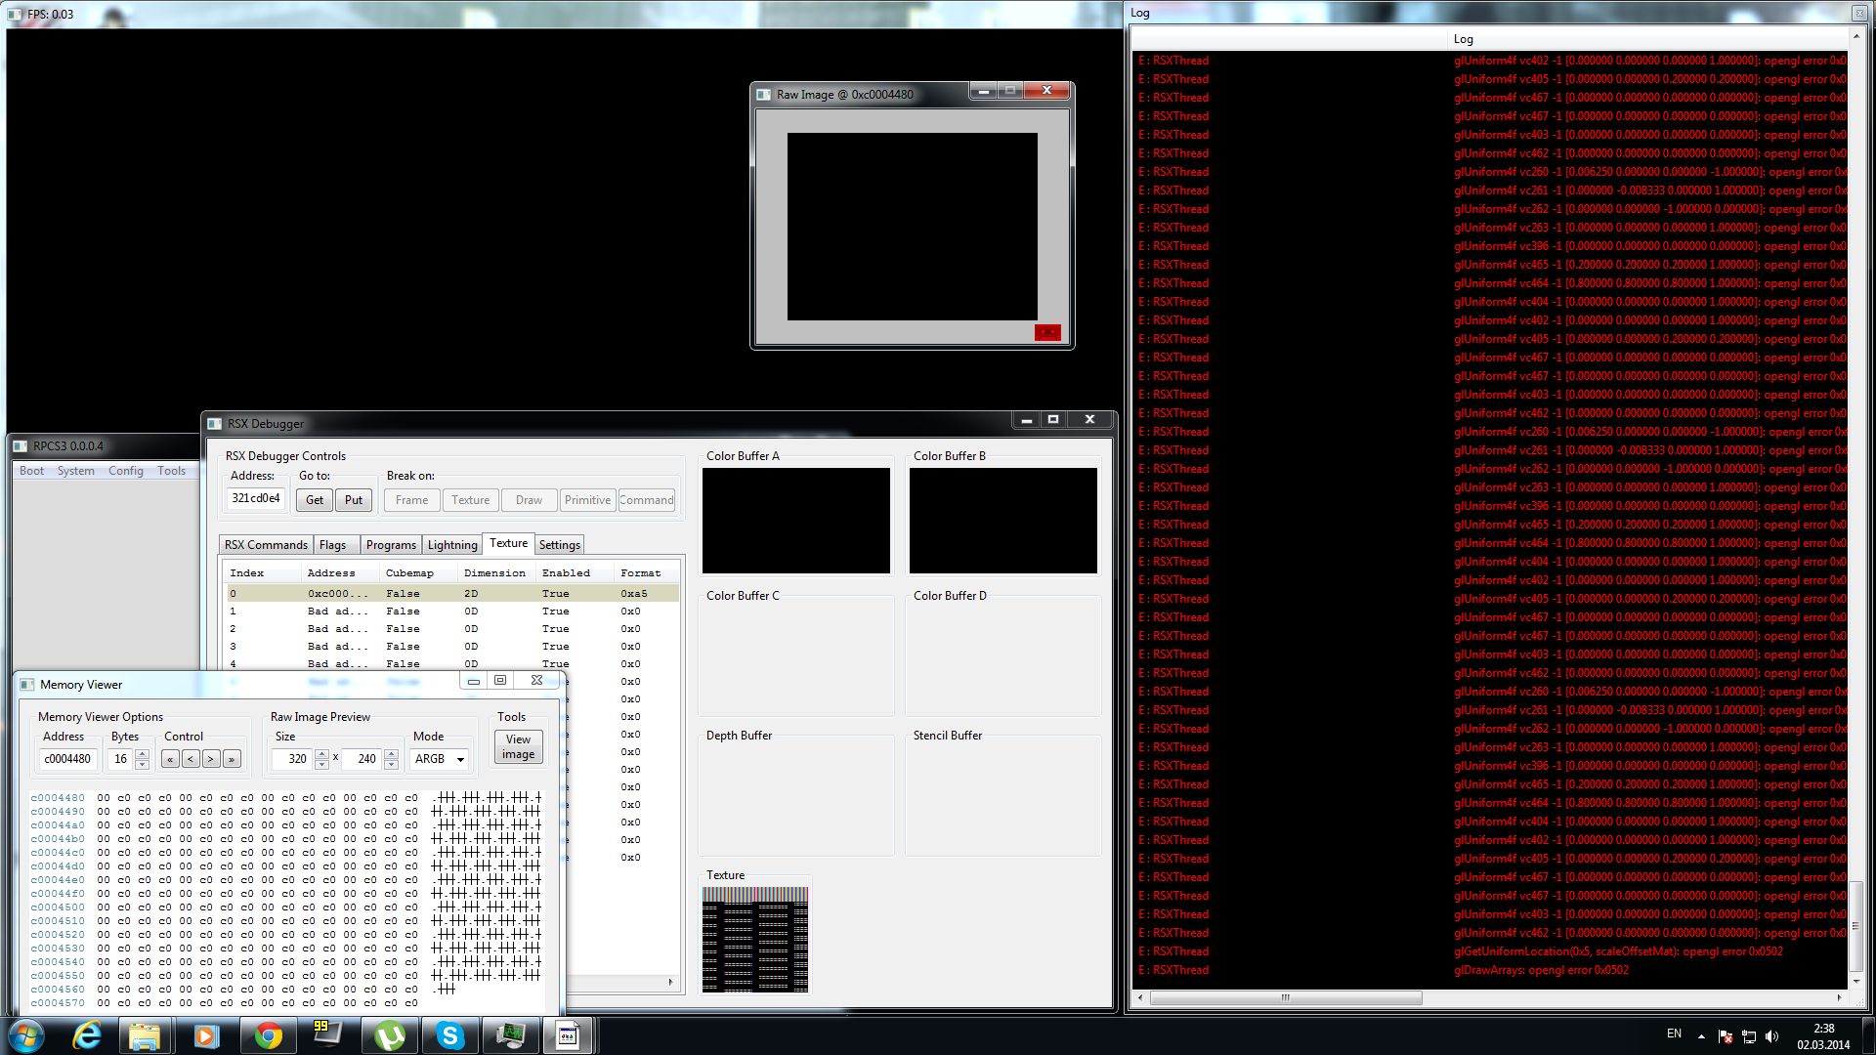Increase Bytes value with up arrow
This screenshot has width=1876, height=1055.
[142, 754]
